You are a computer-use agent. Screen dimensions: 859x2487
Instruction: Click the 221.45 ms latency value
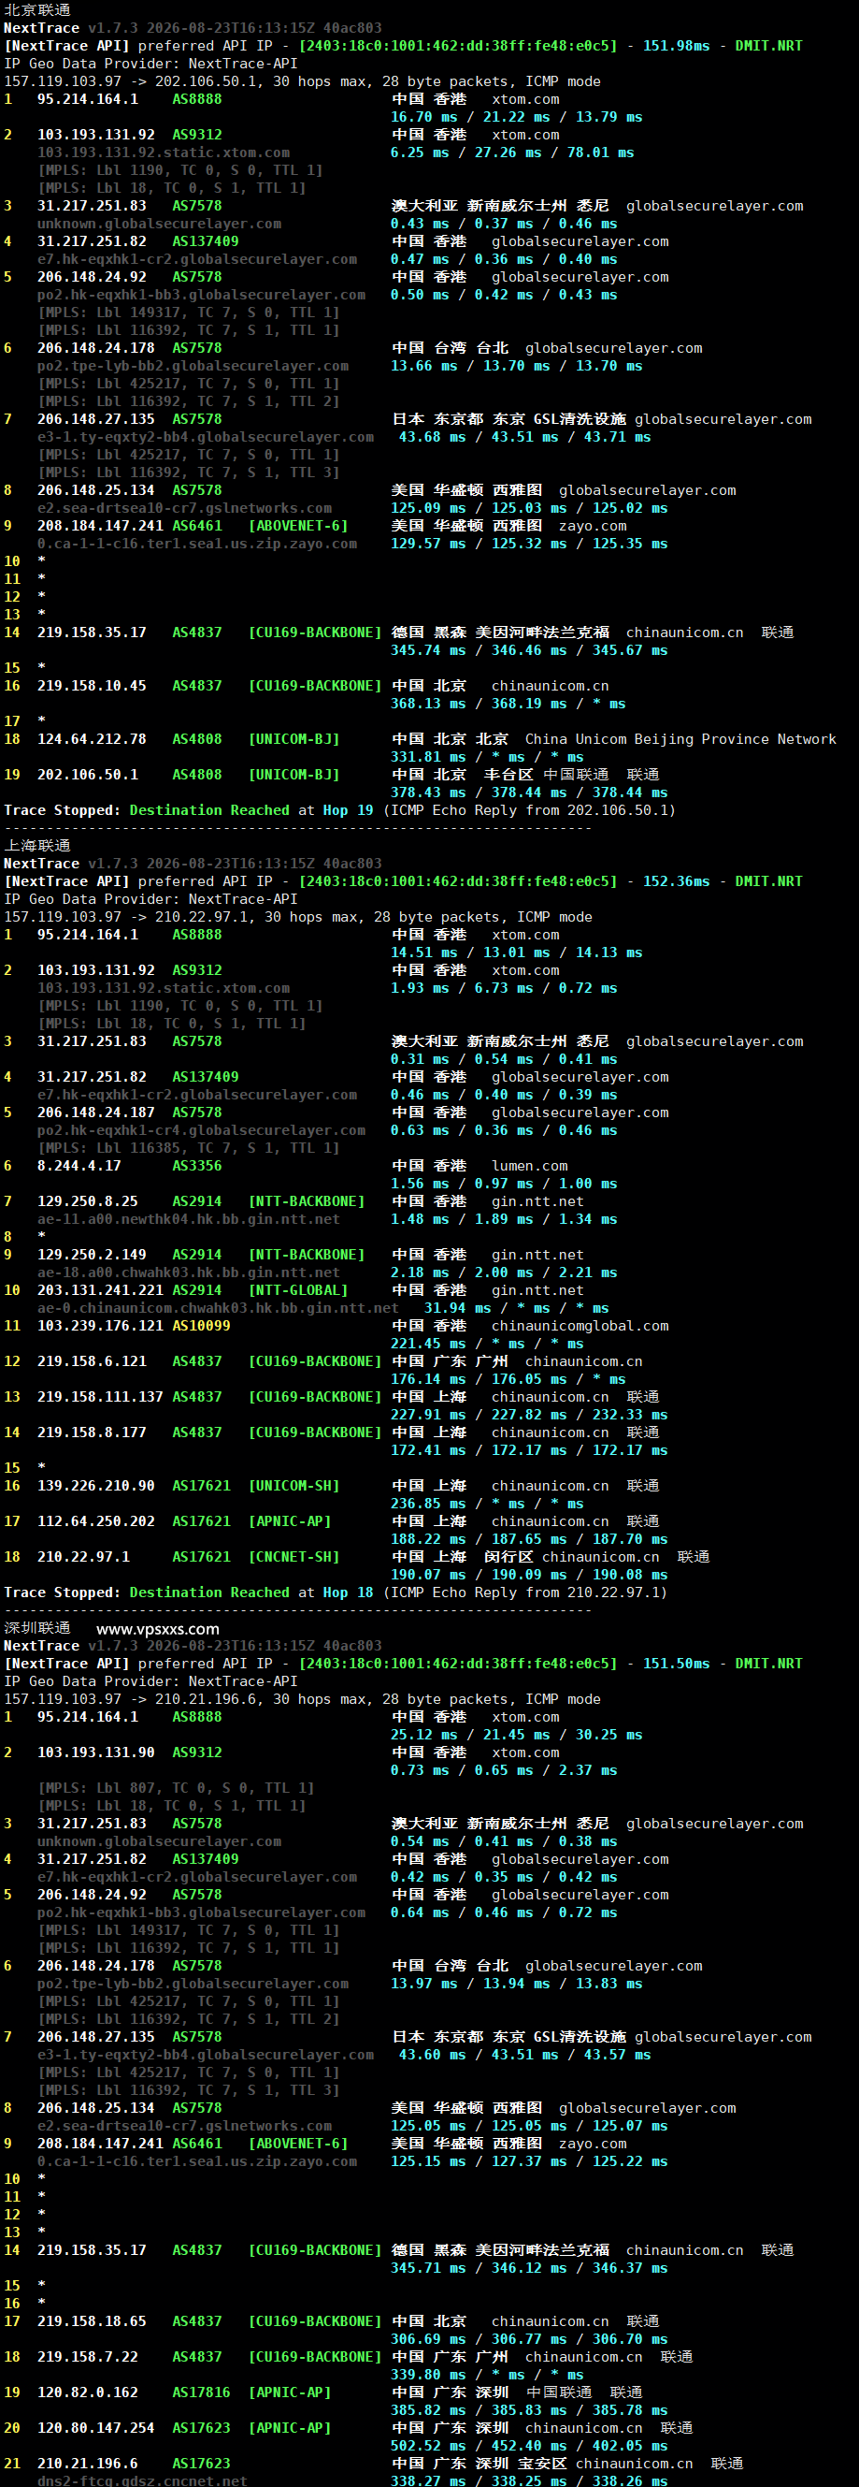(x=428, y=1344)
